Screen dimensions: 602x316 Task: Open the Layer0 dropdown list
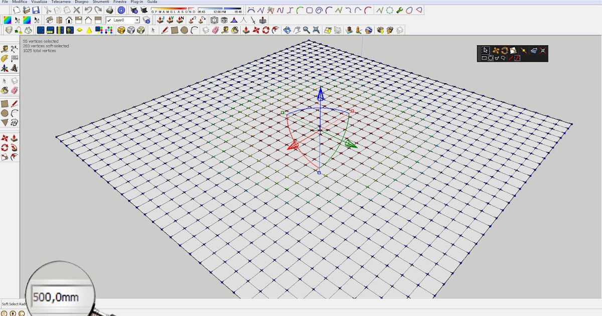click(136, 19)
